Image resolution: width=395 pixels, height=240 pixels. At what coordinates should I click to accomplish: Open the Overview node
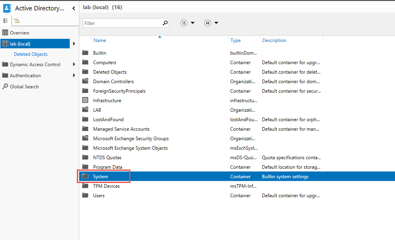(19, 33)
